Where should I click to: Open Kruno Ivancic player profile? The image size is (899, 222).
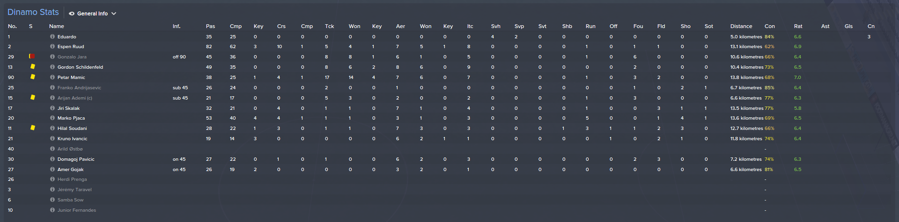[x=72, y=139]
